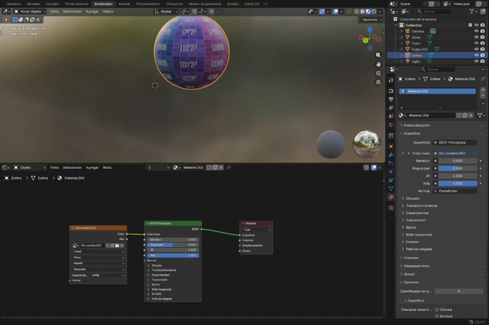Open the Modo Objeto mode dropdown
This screenshot has width=489, height=325.
(x=30, y=11)
